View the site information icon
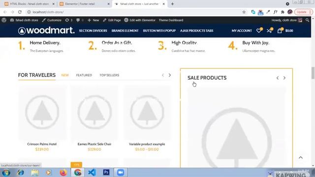This screenshot has height=177, width=315. pyautogui.click(x=29, y=12)
